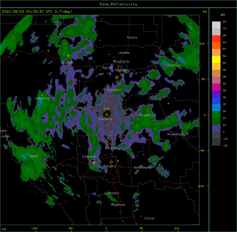Click the Limestone label

coord(42,98)
